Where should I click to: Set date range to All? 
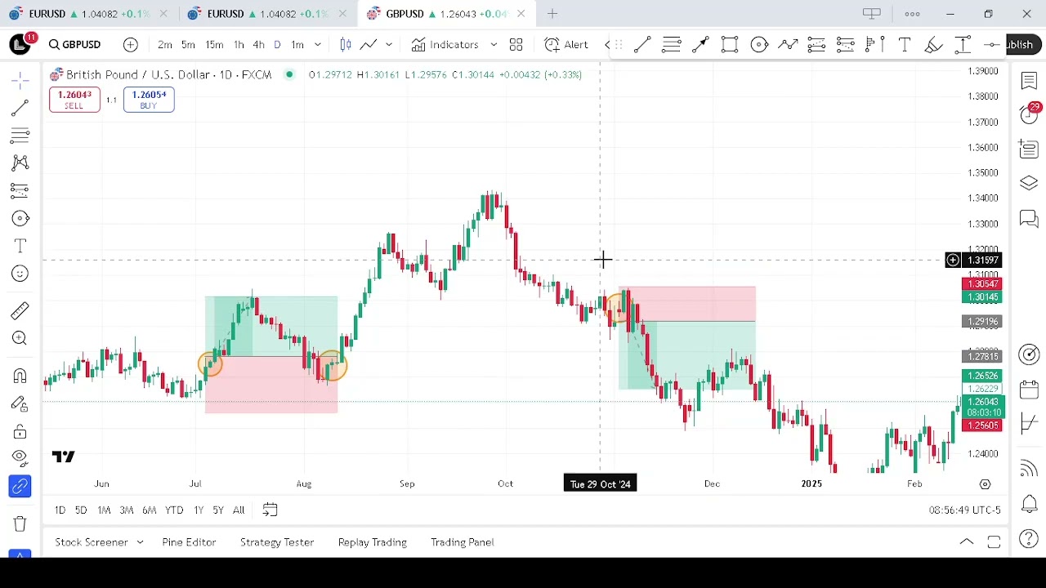pyautogui.click(x=239, y=510)
